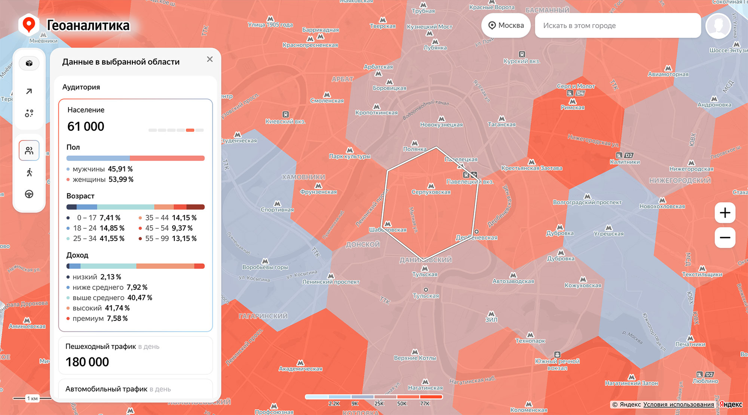Click the 77K red legend color segment

tap(431, 397)
